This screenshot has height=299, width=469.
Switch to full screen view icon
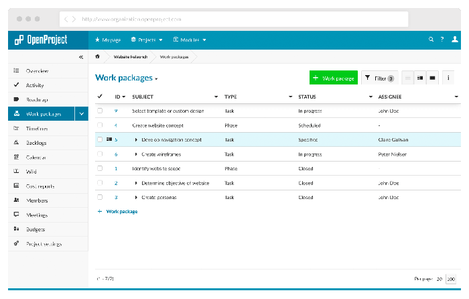click(433, 78)
